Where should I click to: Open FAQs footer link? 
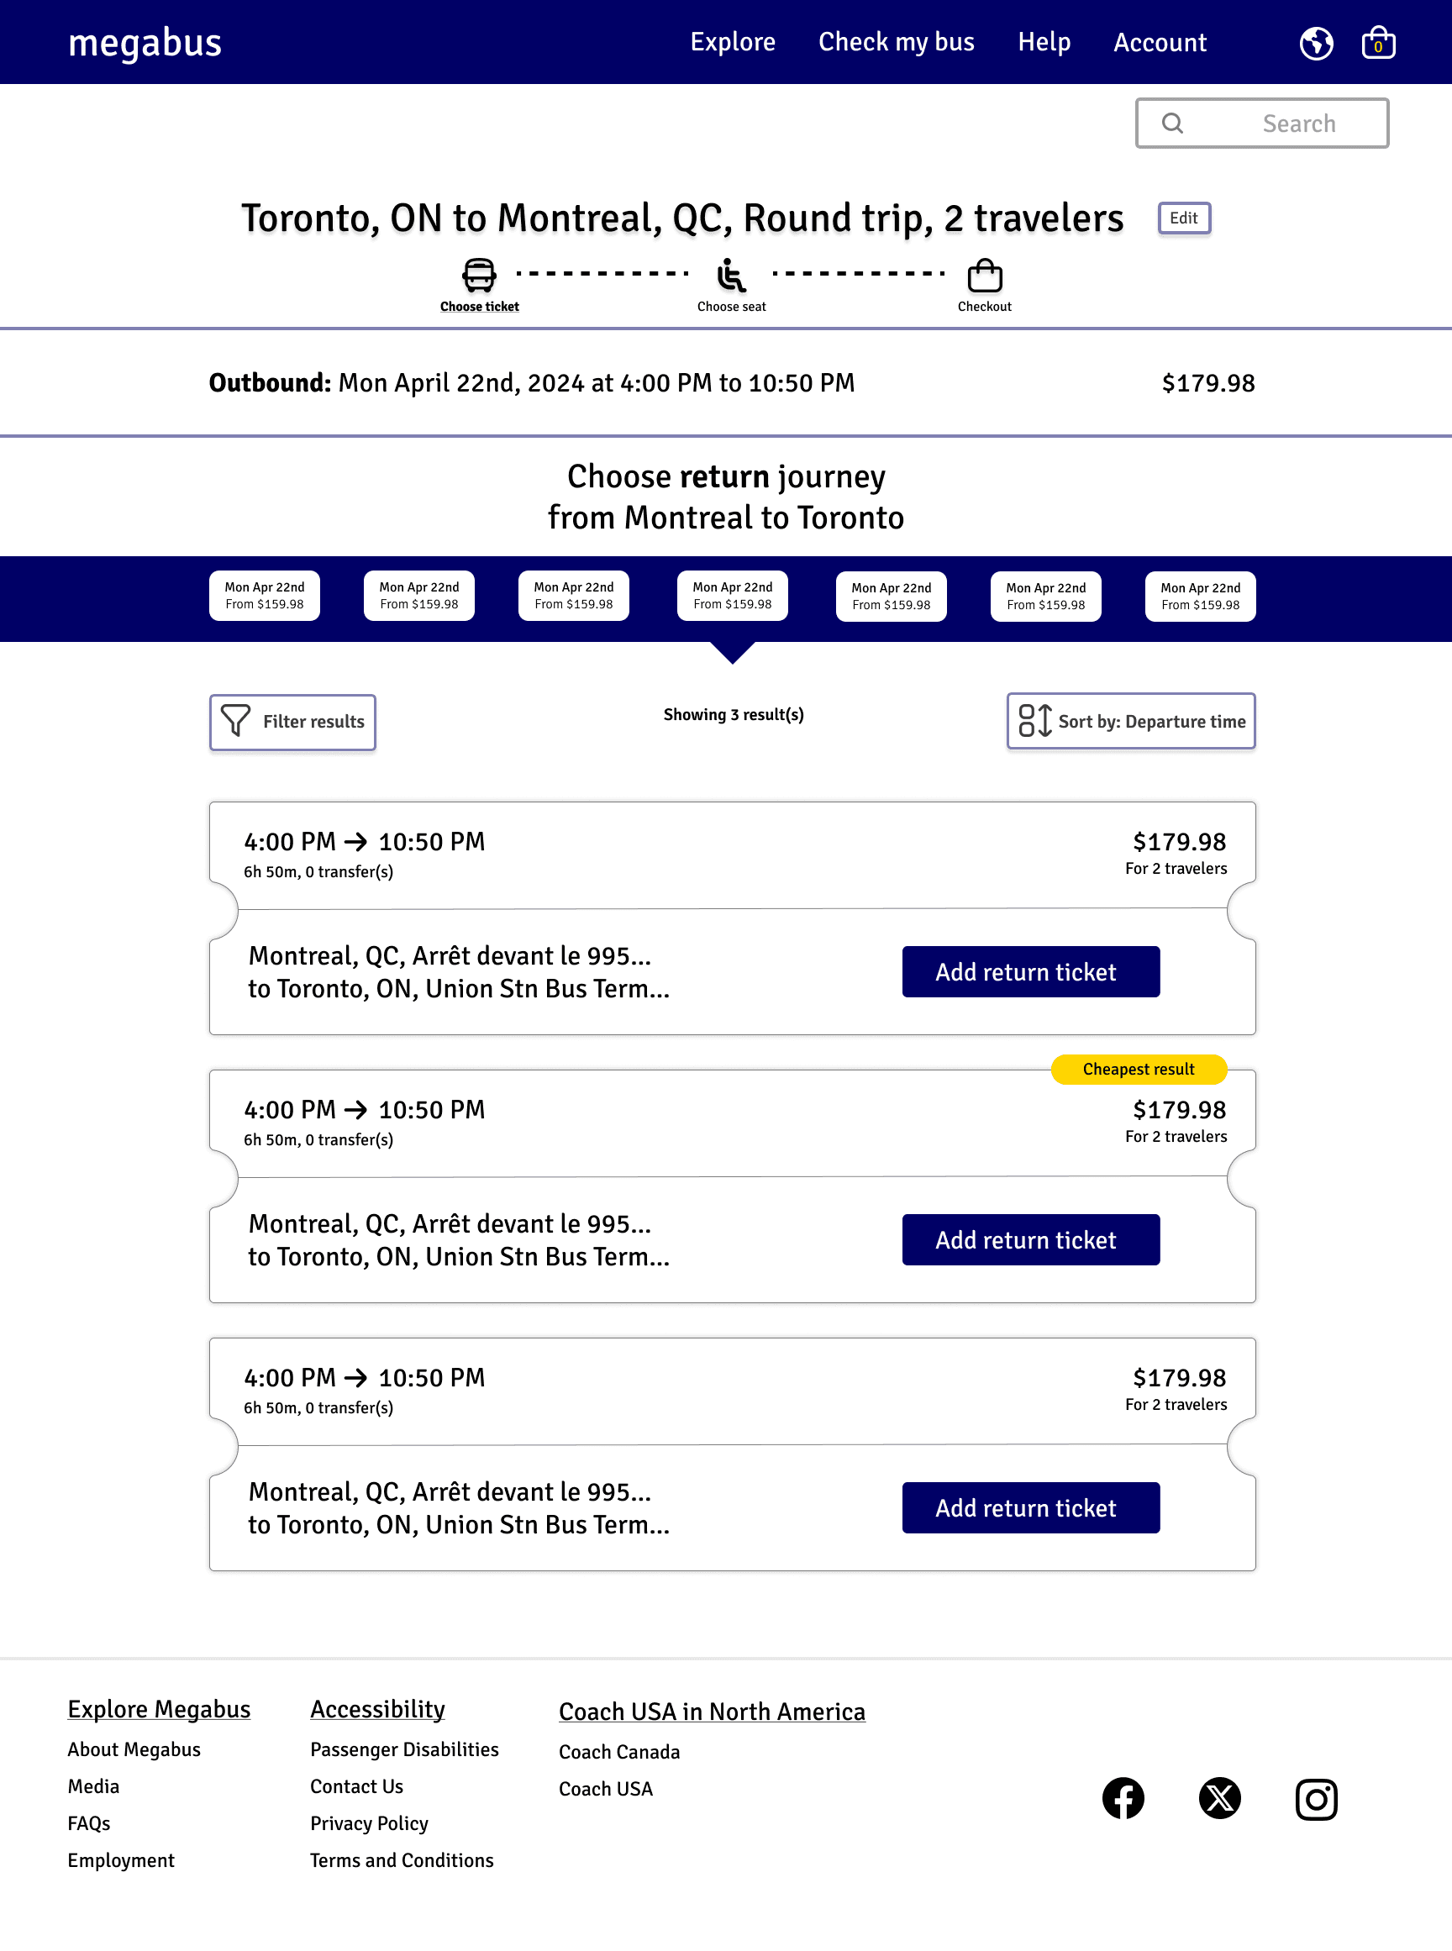click(x=89, y=1823)
